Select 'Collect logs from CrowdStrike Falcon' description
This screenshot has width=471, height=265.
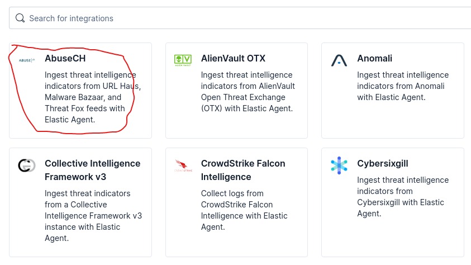pos(244,210)
